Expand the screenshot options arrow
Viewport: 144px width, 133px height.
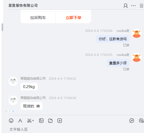33,120
